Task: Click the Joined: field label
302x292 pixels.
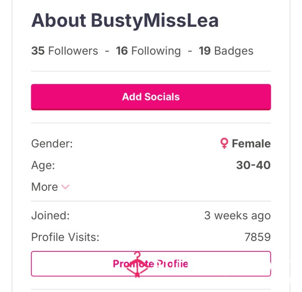Action: (x=50, y=216)
